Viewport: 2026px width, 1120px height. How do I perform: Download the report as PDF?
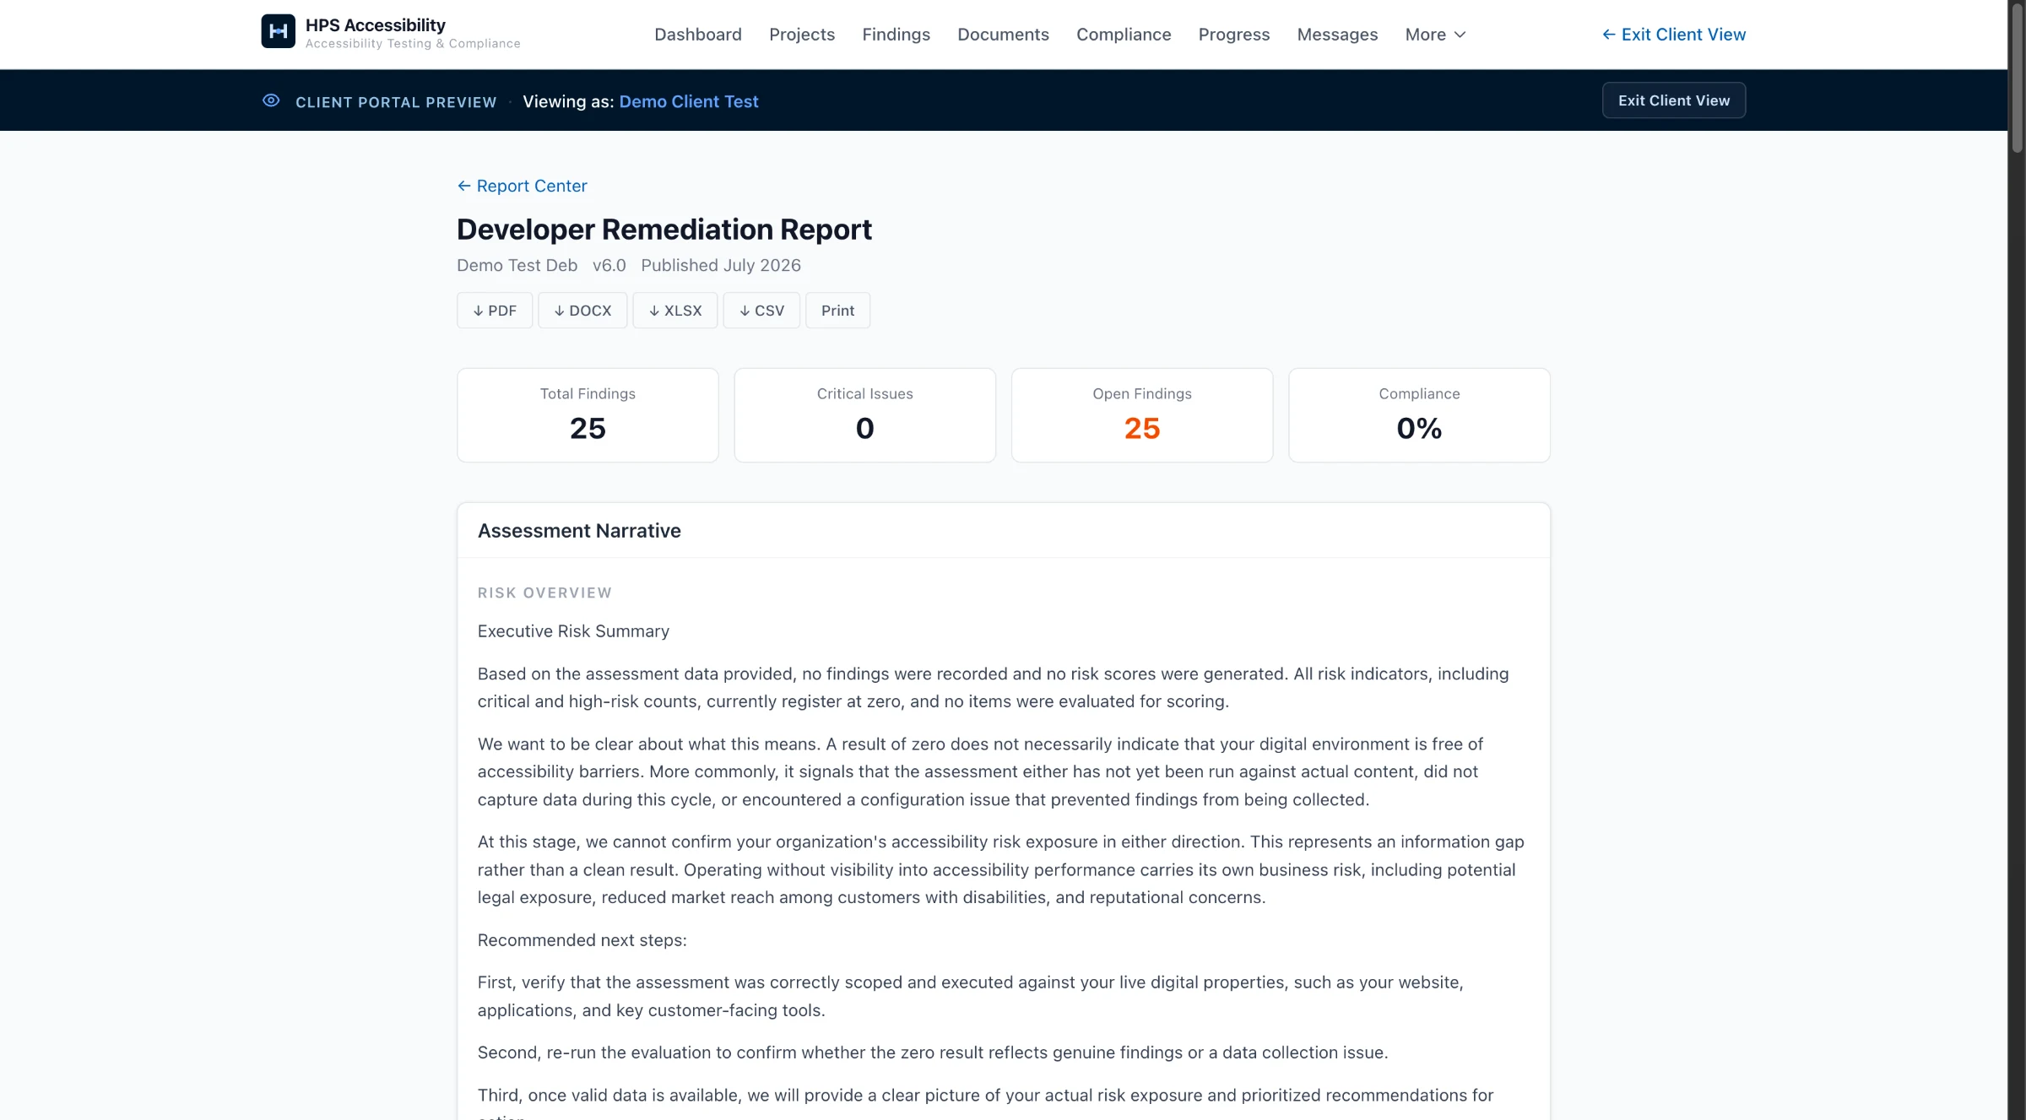point(495,311)
